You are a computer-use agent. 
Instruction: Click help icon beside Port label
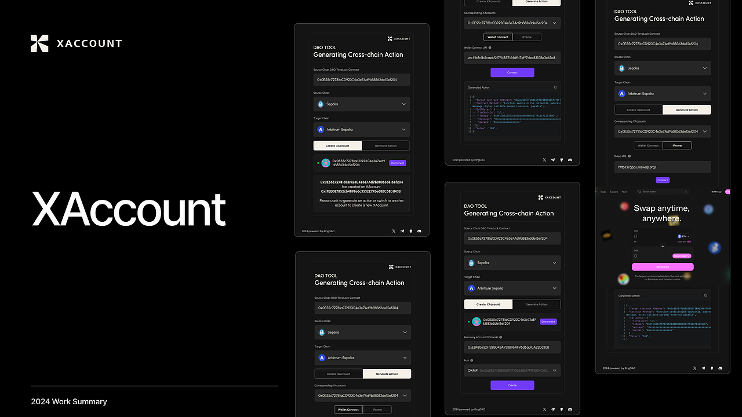(472, 360)
